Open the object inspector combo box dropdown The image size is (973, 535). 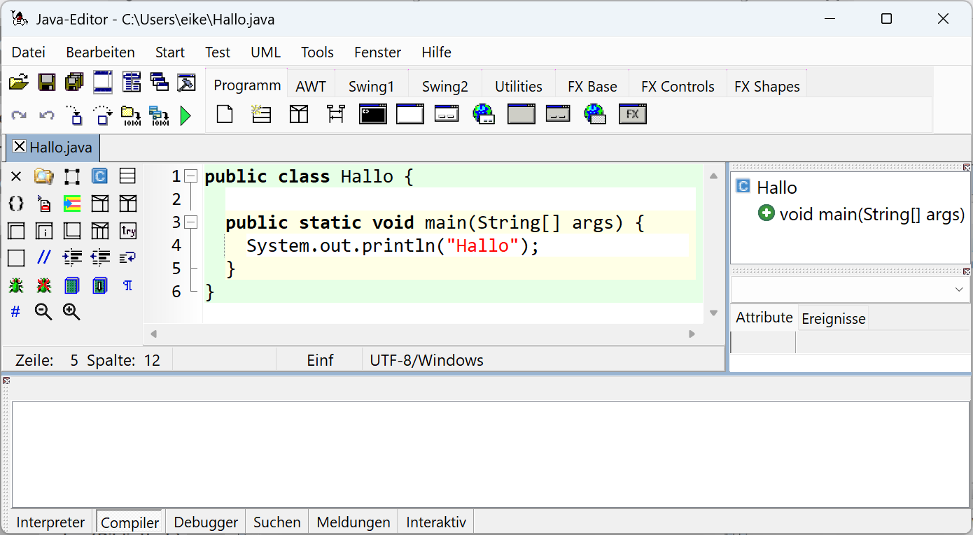(x=958, y=290)
